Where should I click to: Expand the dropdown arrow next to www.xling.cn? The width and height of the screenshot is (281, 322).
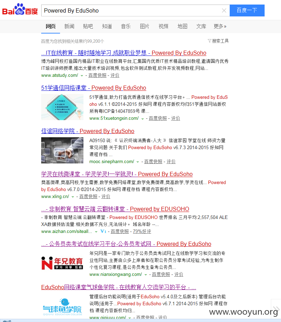73,197
